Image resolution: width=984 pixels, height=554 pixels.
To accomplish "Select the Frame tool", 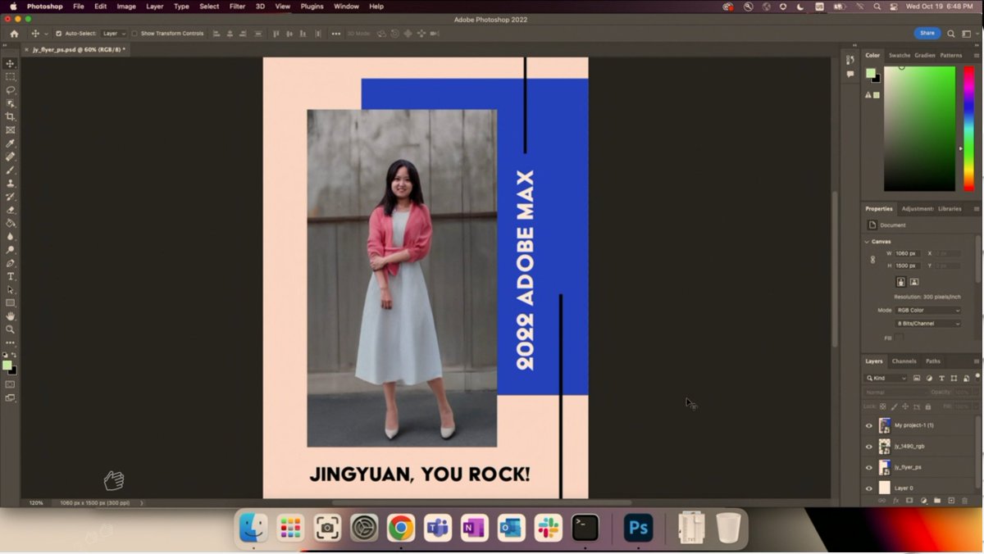I will click(11, 129).
